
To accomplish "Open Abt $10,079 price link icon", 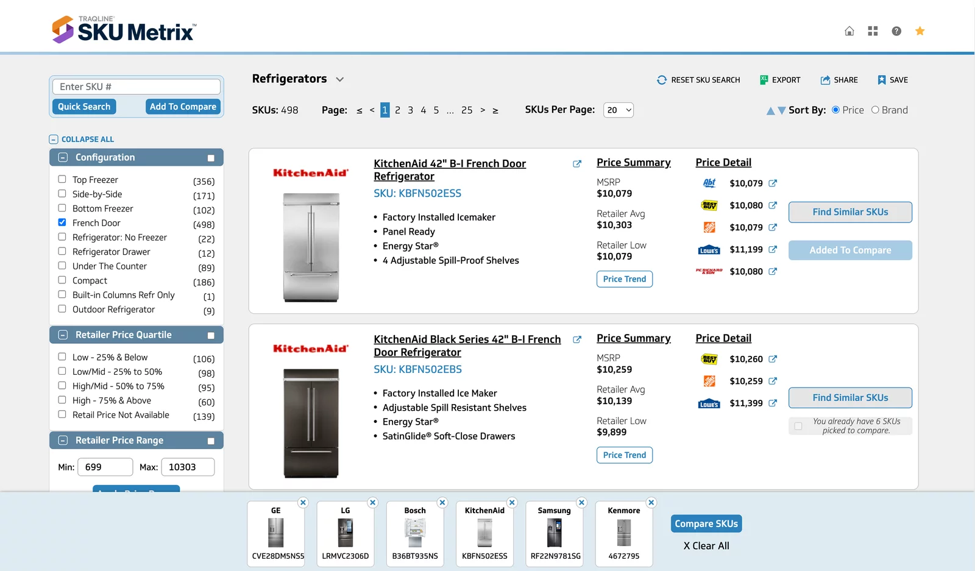I will (773, 183).
